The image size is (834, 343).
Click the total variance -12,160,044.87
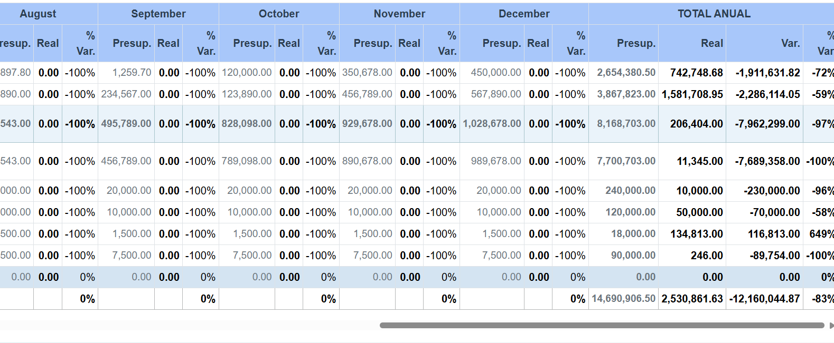(764, 299)
